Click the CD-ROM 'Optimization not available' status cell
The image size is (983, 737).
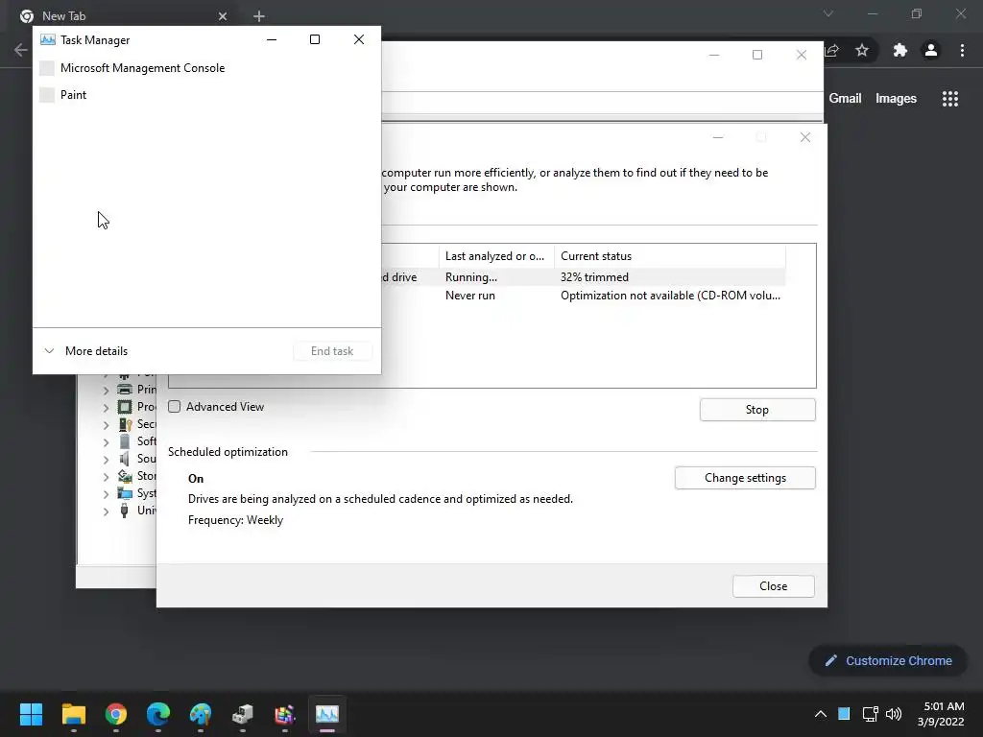(x=670, y=296)
